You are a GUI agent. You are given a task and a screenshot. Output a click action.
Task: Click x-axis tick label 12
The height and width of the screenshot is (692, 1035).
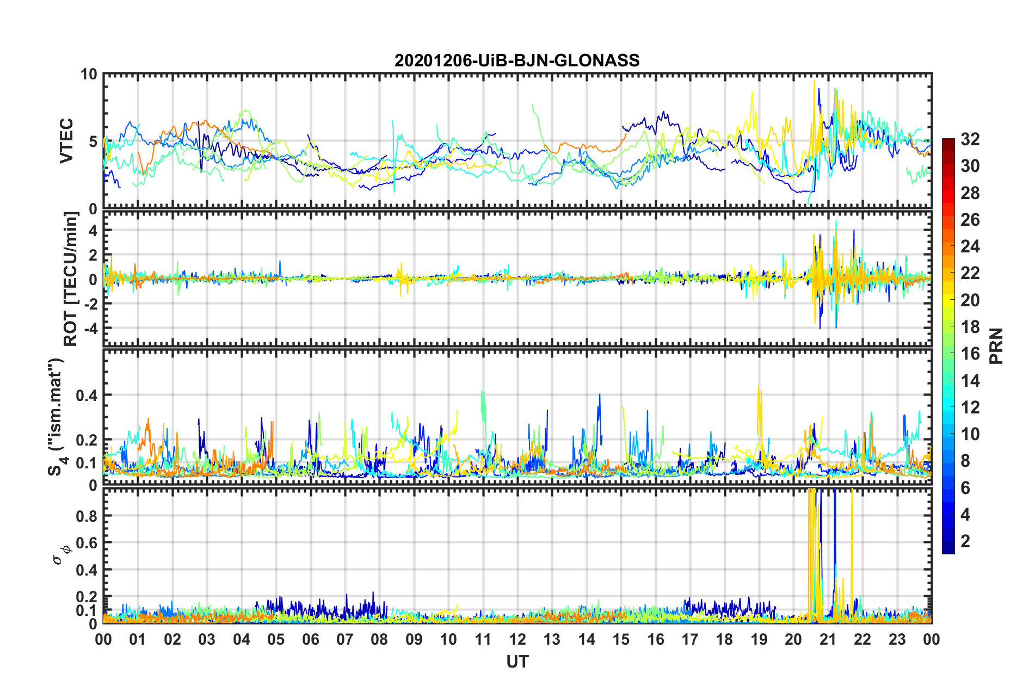pos(517,640)
